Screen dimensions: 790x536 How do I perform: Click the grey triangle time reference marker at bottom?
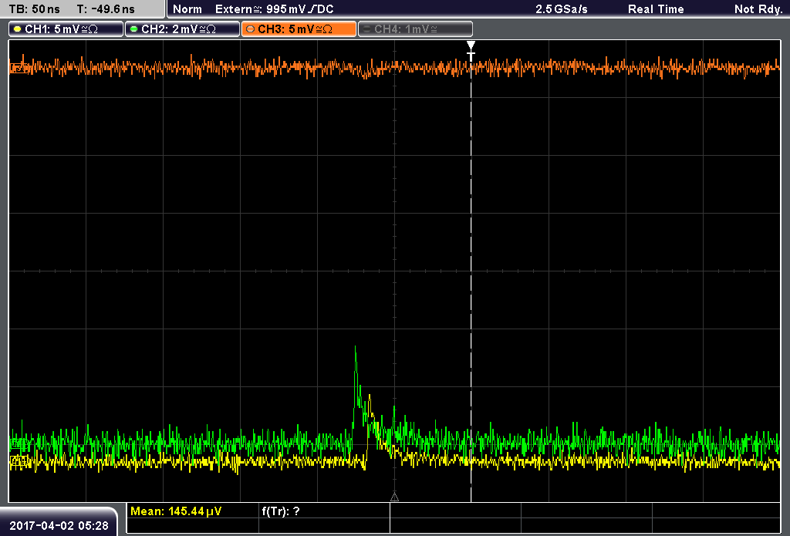pos(394,497)
